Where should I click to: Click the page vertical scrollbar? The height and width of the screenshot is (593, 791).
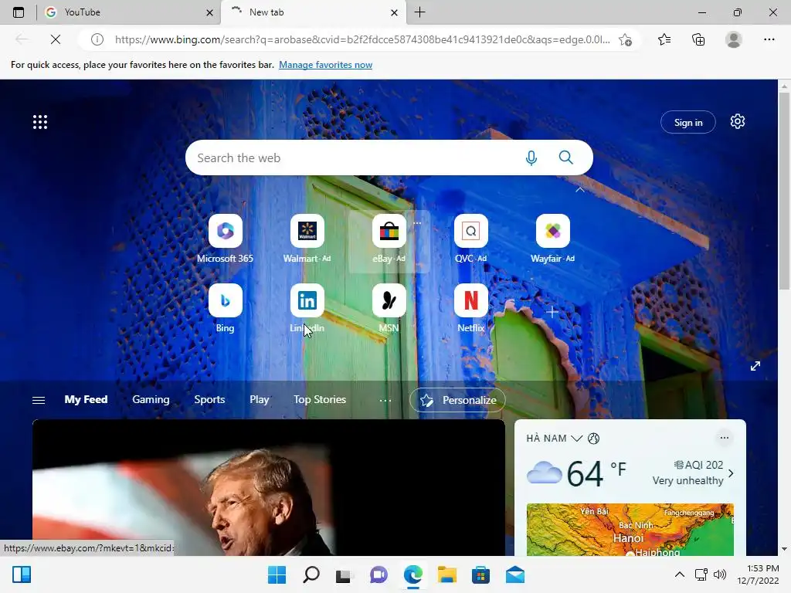(x=784, y=191)
